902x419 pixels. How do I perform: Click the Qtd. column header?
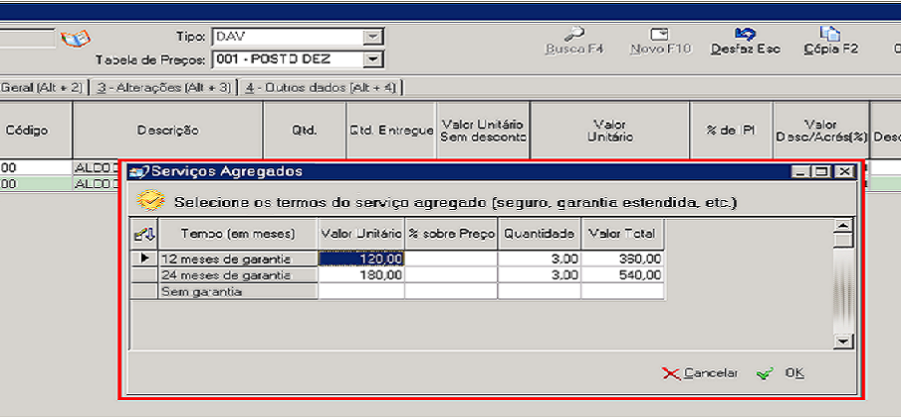pyautogui.click(x=305, y=130)
